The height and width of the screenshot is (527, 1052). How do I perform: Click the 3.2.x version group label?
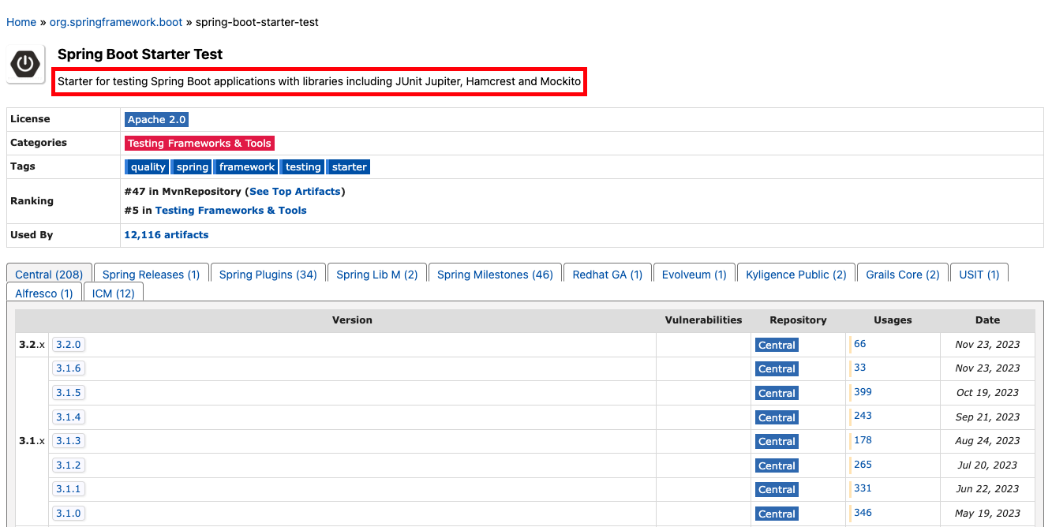pyautogui.click(x=32, y=345)
